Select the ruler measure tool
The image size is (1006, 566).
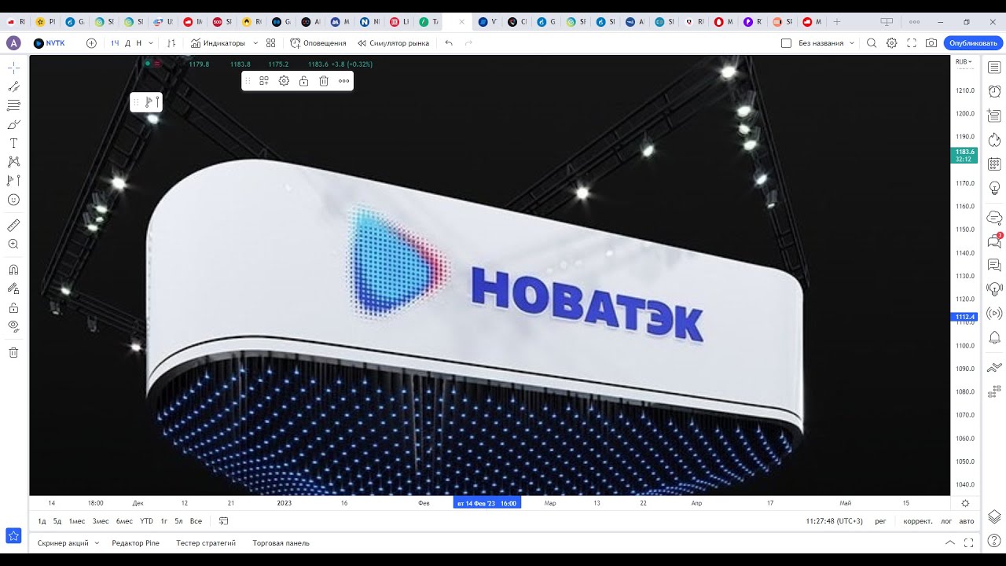[x=13, y=226]
